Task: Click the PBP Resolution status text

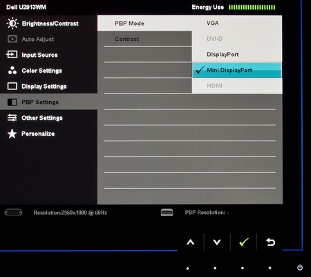Action: point(207,213)
